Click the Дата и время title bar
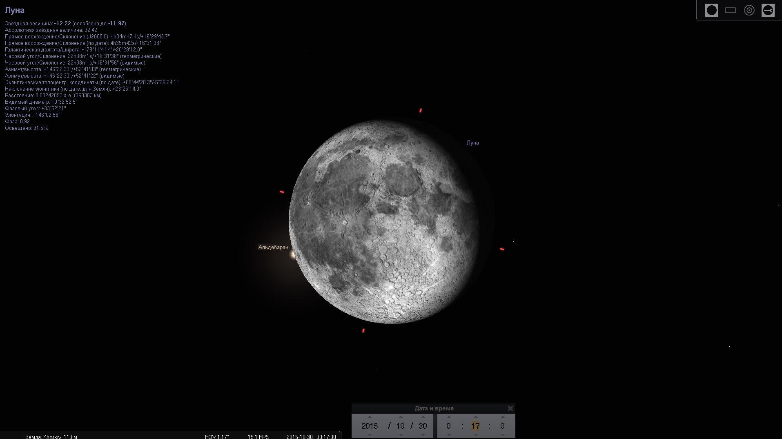This screenshot has width=782, height=439. tap(434, 408)
